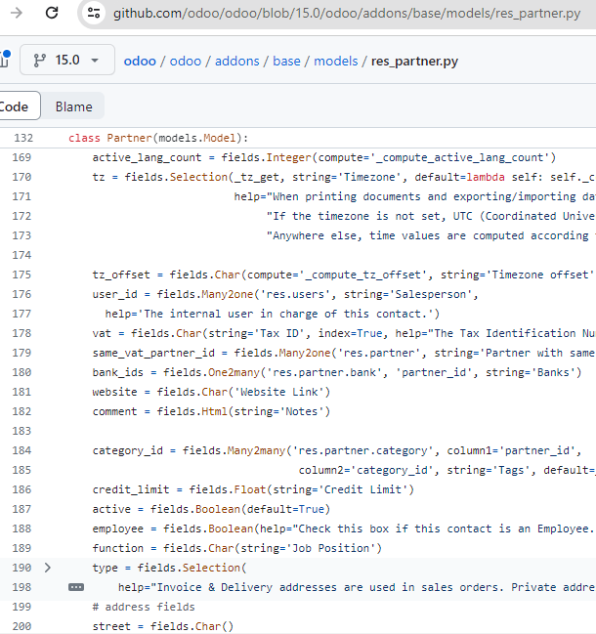Select line number 182
Viewport: 596px width, 634px height.
[x=21, y=411]
